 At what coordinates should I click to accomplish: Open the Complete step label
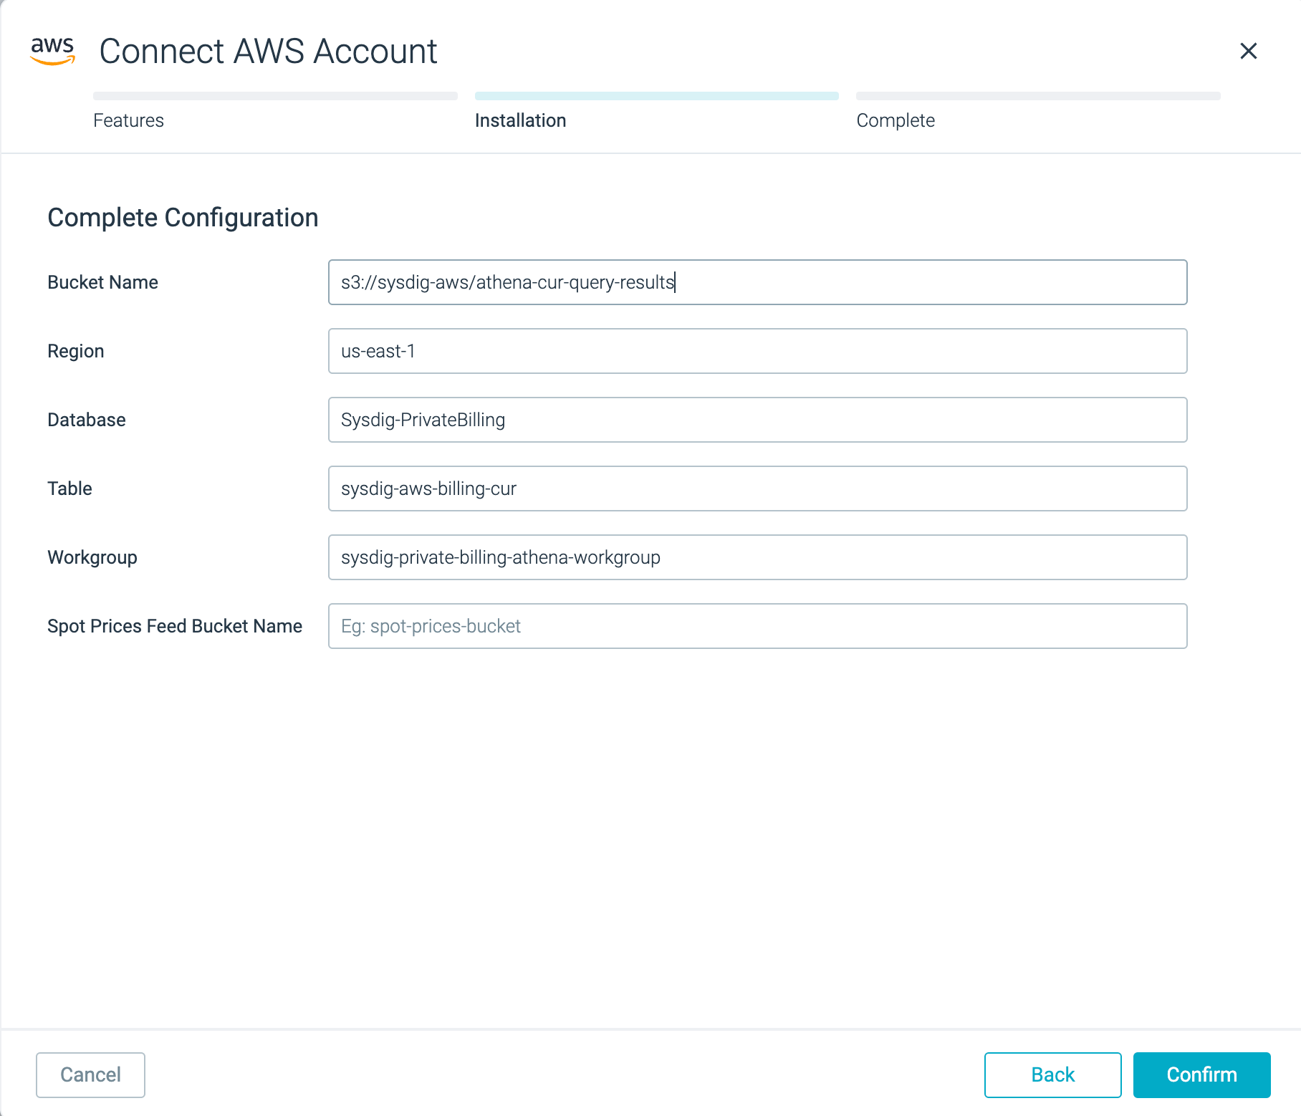coord(896,120)
